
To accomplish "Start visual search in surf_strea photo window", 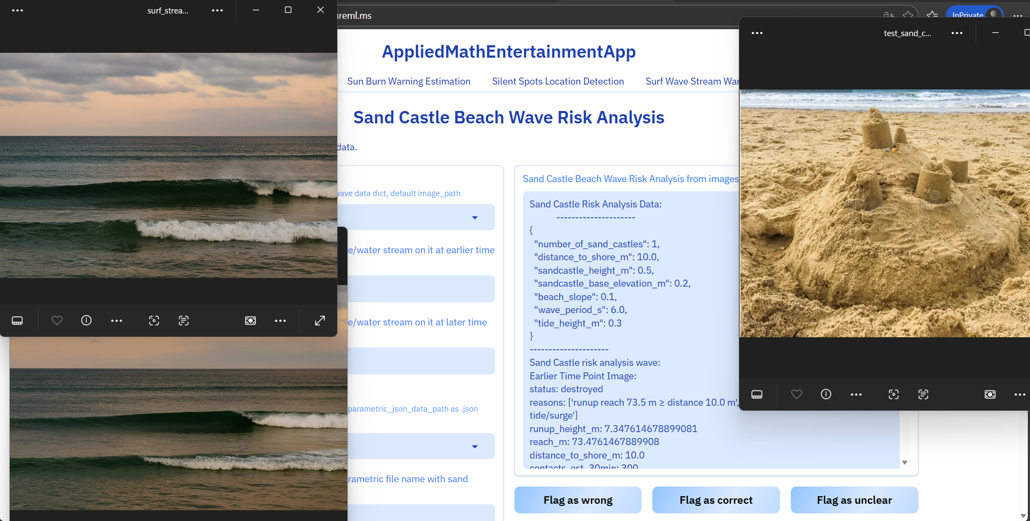I will tap(154, 321).
